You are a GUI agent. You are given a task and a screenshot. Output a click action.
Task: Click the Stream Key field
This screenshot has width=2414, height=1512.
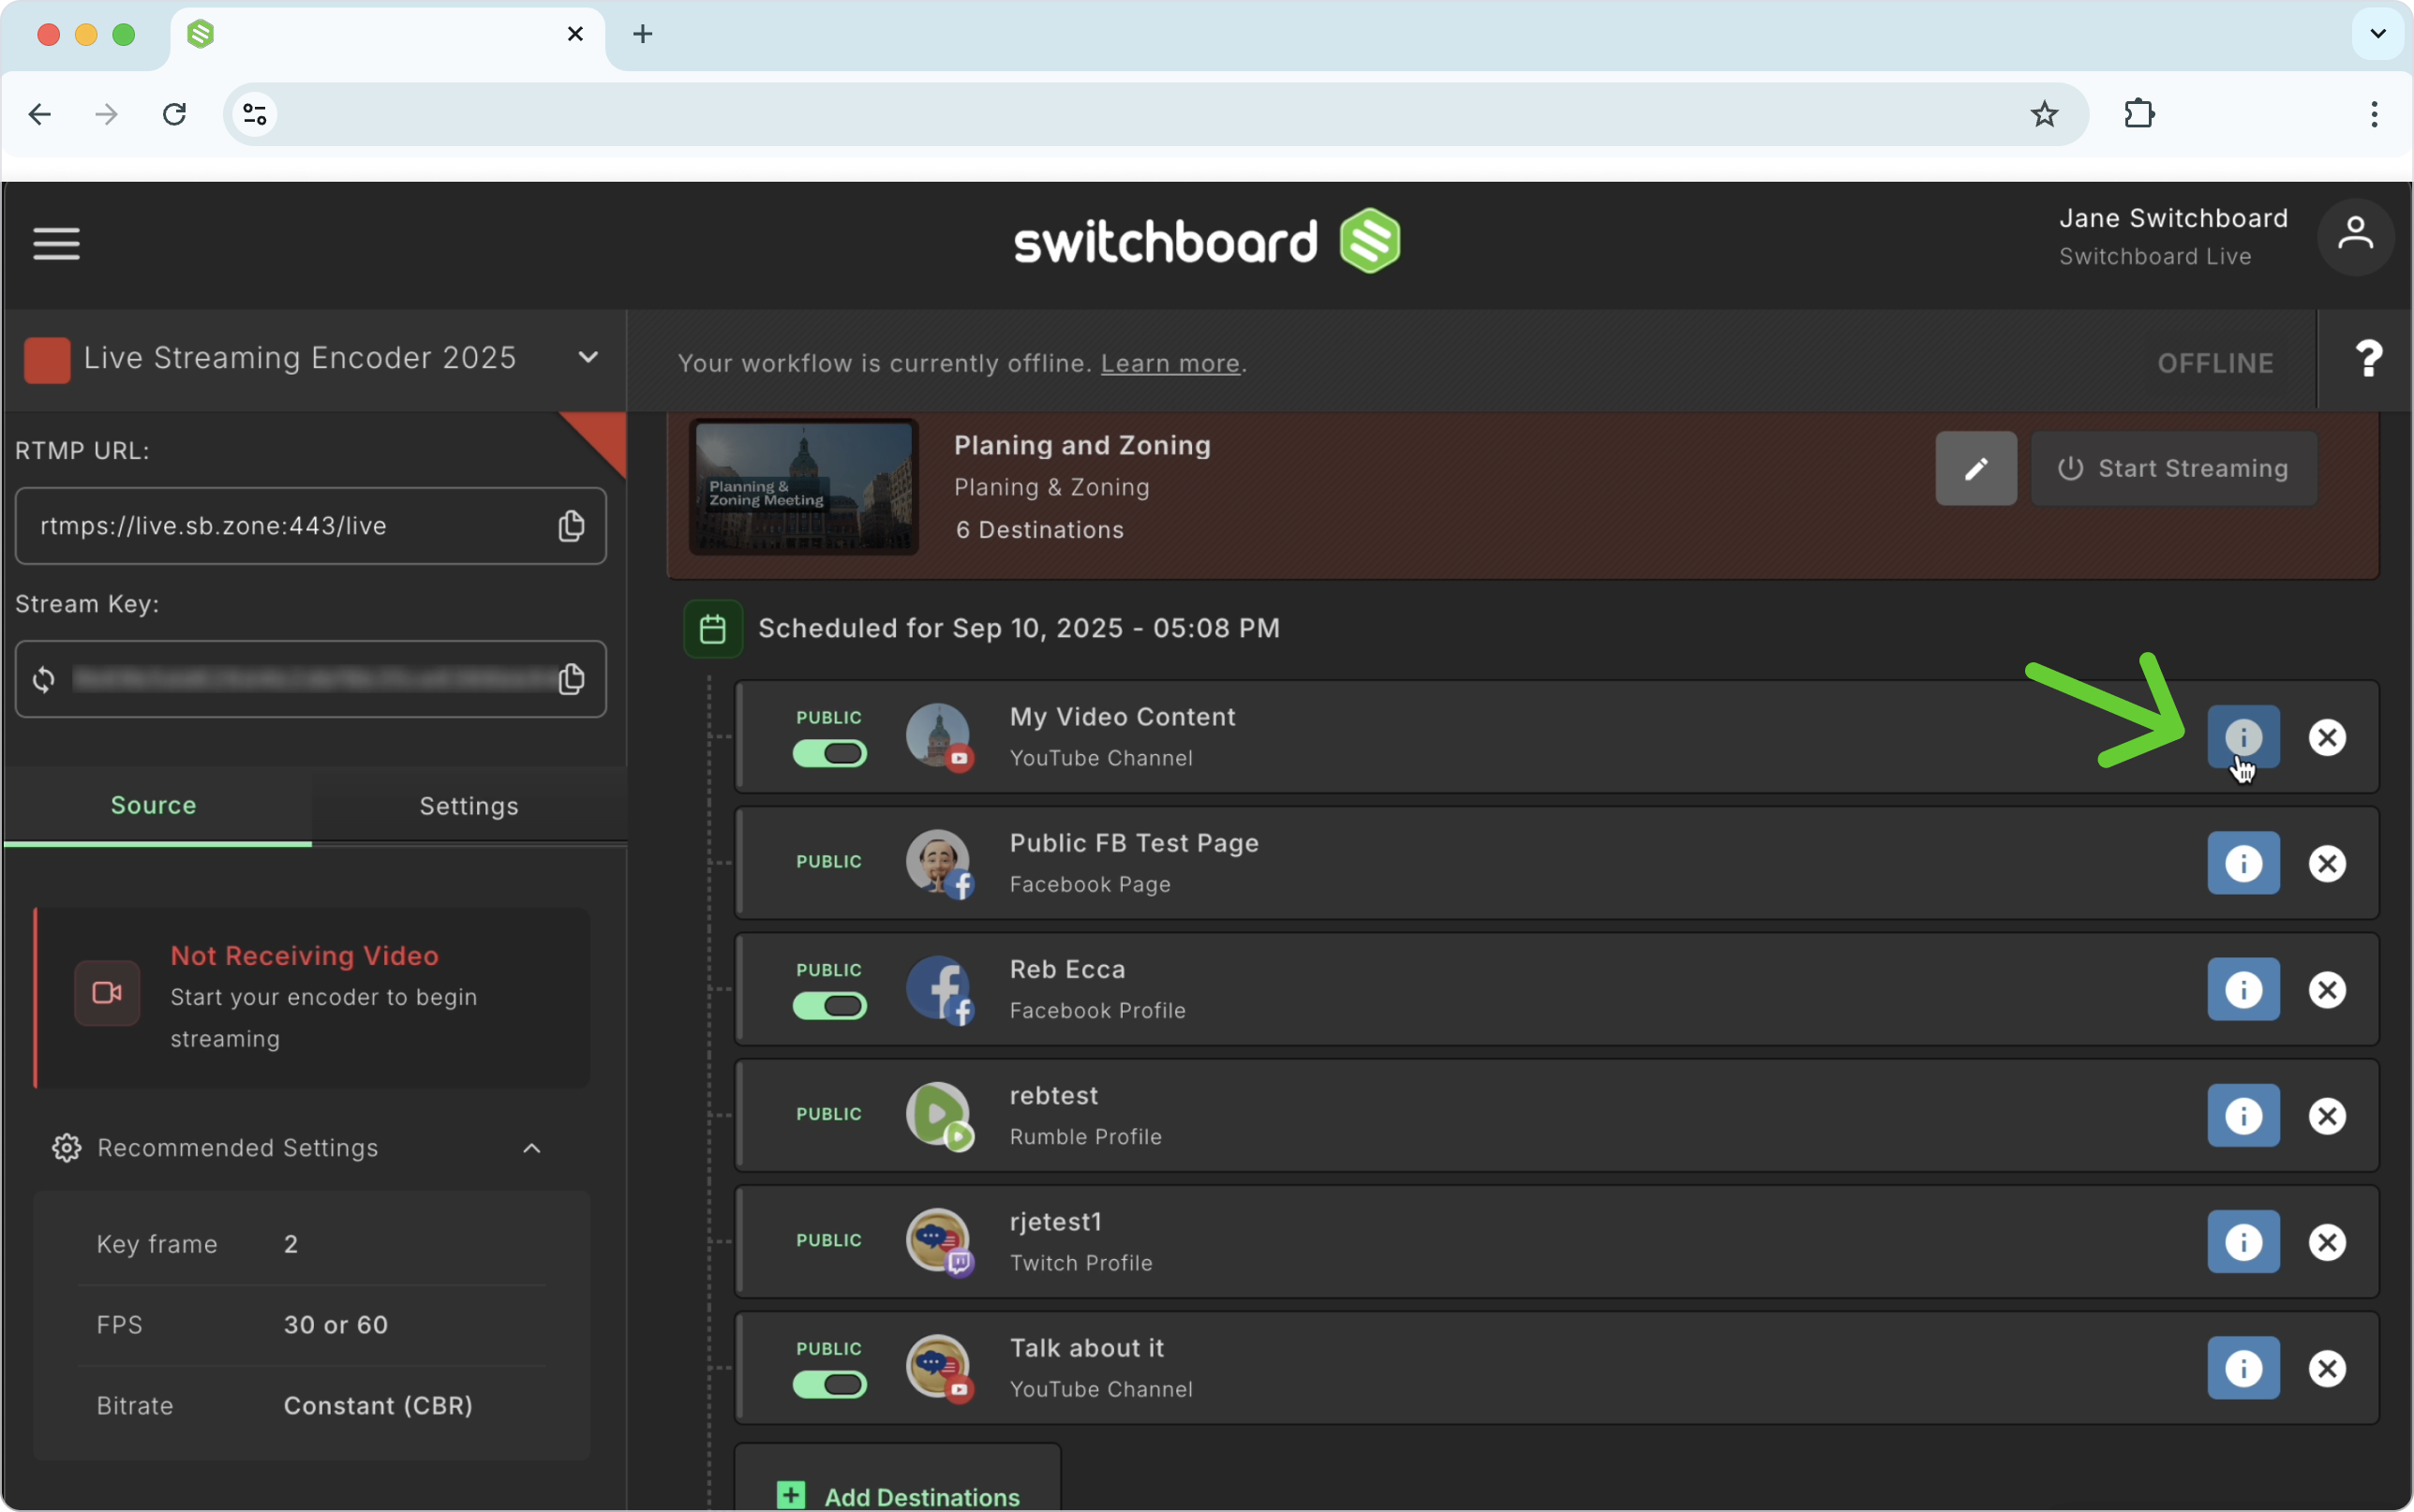click(311, 679)
